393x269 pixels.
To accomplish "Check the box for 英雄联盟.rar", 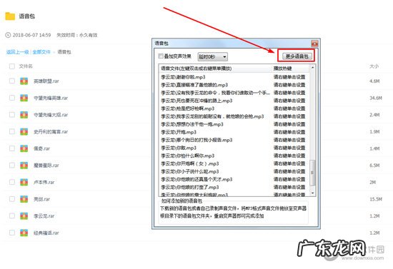I will coord(11,81).
